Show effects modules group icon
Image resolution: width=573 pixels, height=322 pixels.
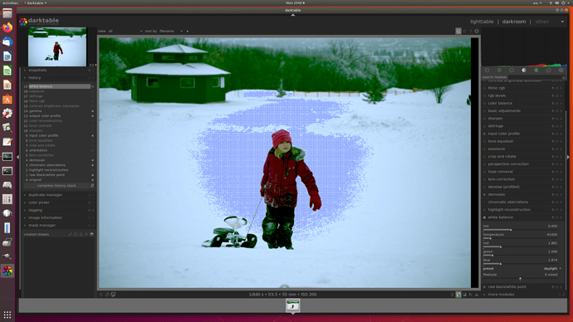(561, 70)
